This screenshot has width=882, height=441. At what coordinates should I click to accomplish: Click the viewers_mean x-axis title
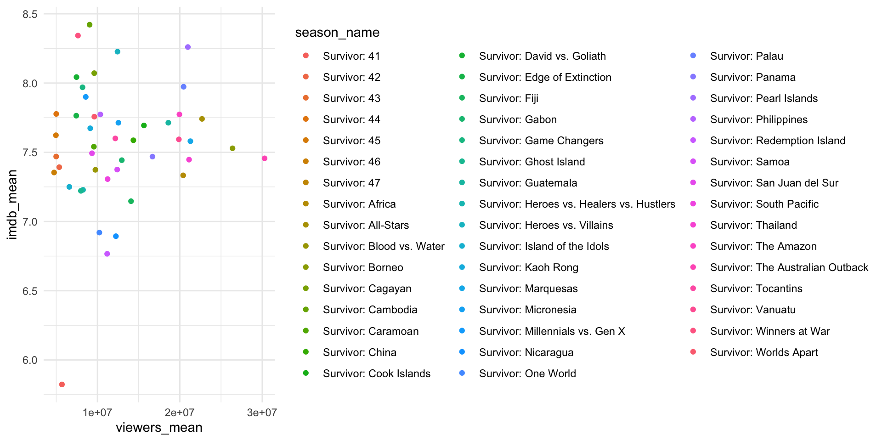[x=159, y=428]
